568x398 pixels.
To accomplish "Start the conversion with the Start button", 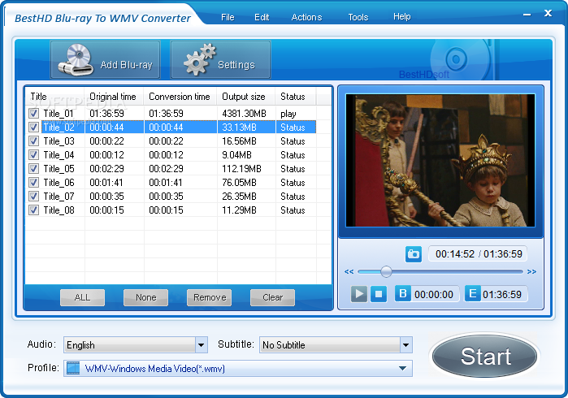I will click(484, 357).
